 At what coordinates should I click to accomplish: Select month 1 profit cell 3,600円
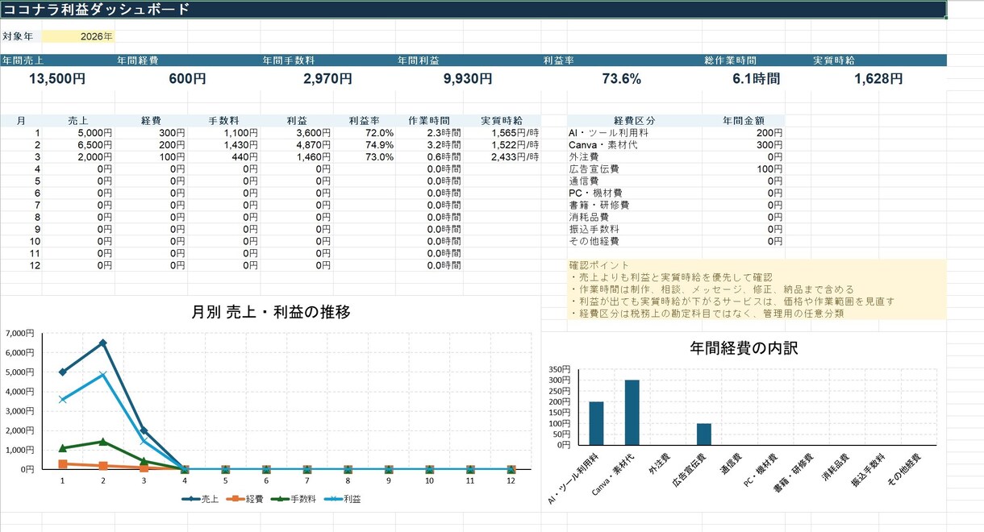click(x=296, y=133)
